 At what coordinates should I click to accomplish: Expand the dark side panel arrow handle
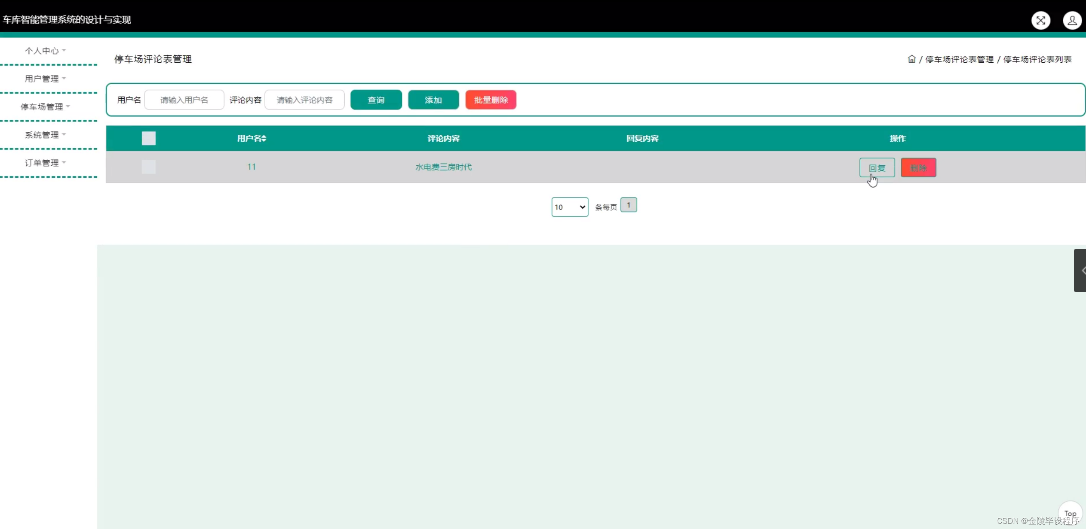pos(1081,271)
